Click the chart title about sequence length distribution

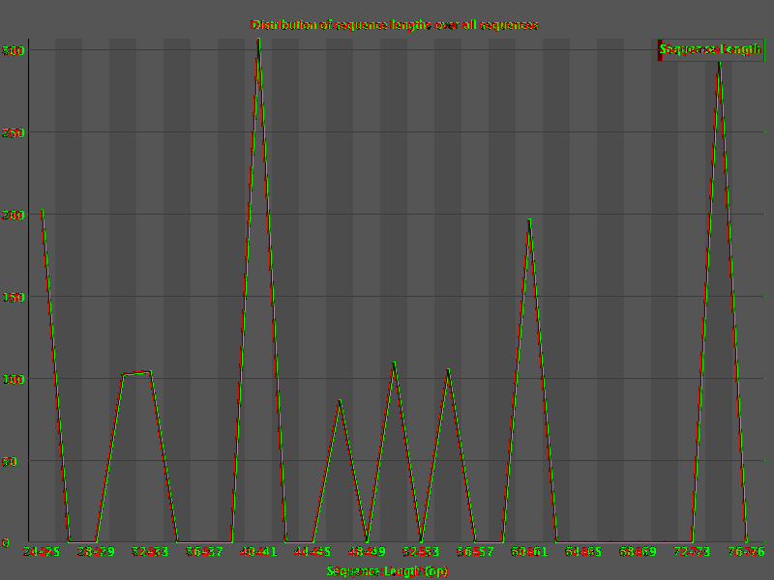[394, 25]
